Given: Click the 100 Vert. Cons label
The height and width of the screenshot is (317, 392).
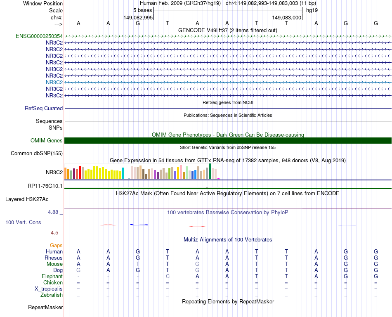Looking at the screenshot, I should pos(23,222).
